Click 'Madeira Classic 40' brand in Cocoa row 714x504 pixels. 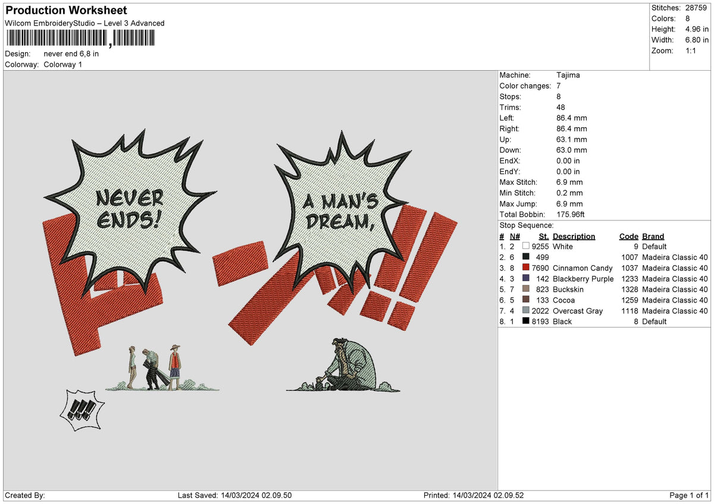tap(675, 300)
